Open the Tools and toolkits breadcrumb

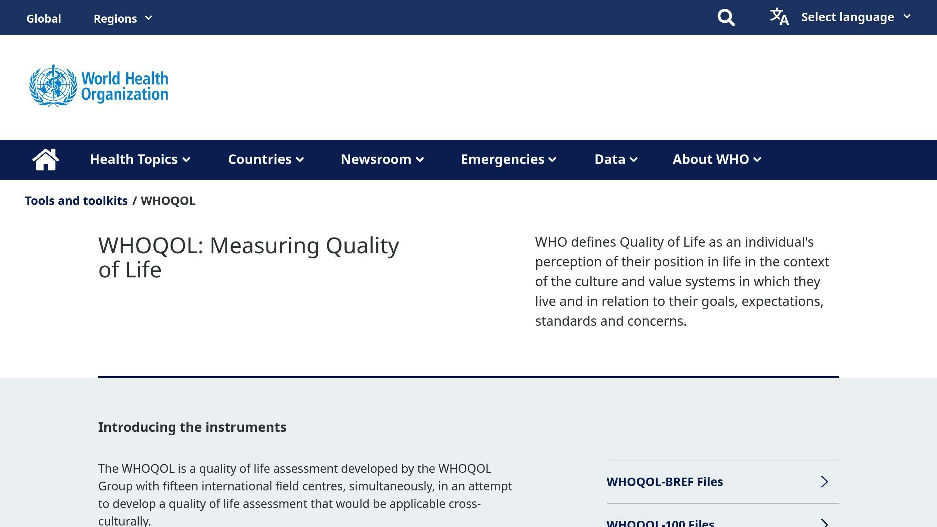click(76, 201)
